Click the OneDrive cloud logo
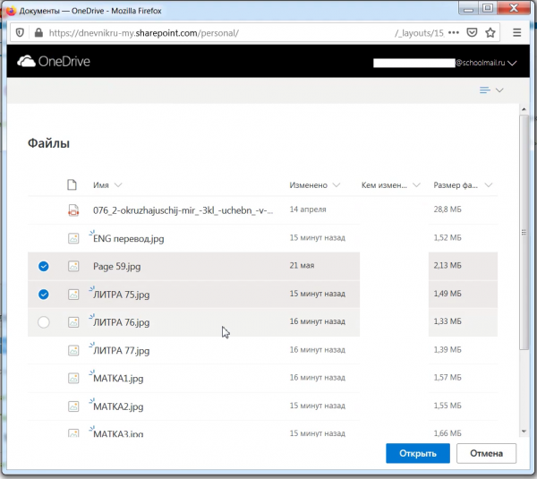 pos(26,63)
